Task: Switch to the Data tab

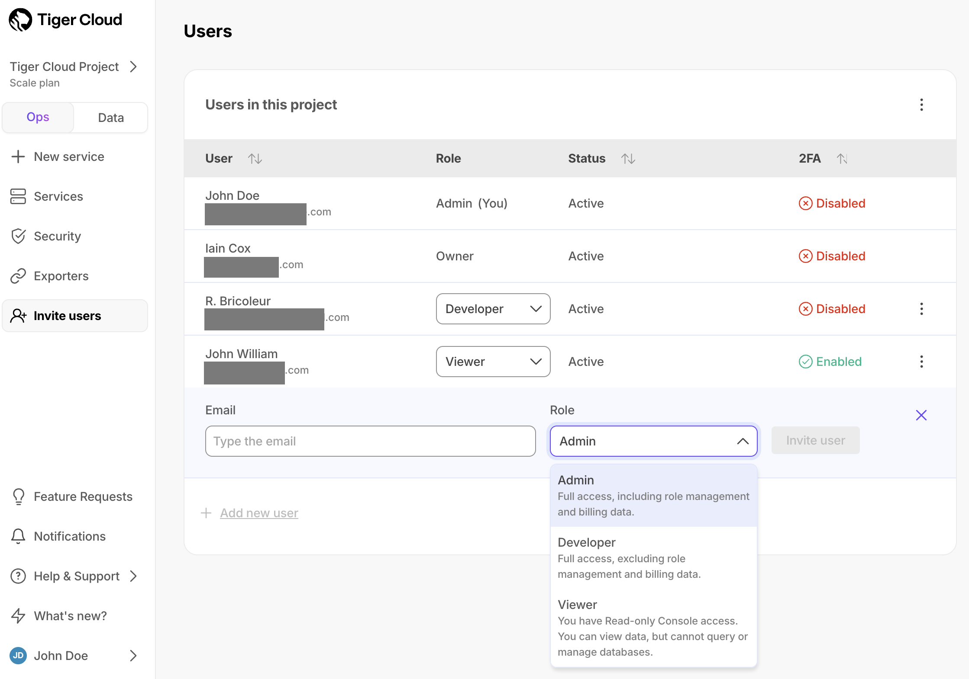Action: click(x=111, y=118)
